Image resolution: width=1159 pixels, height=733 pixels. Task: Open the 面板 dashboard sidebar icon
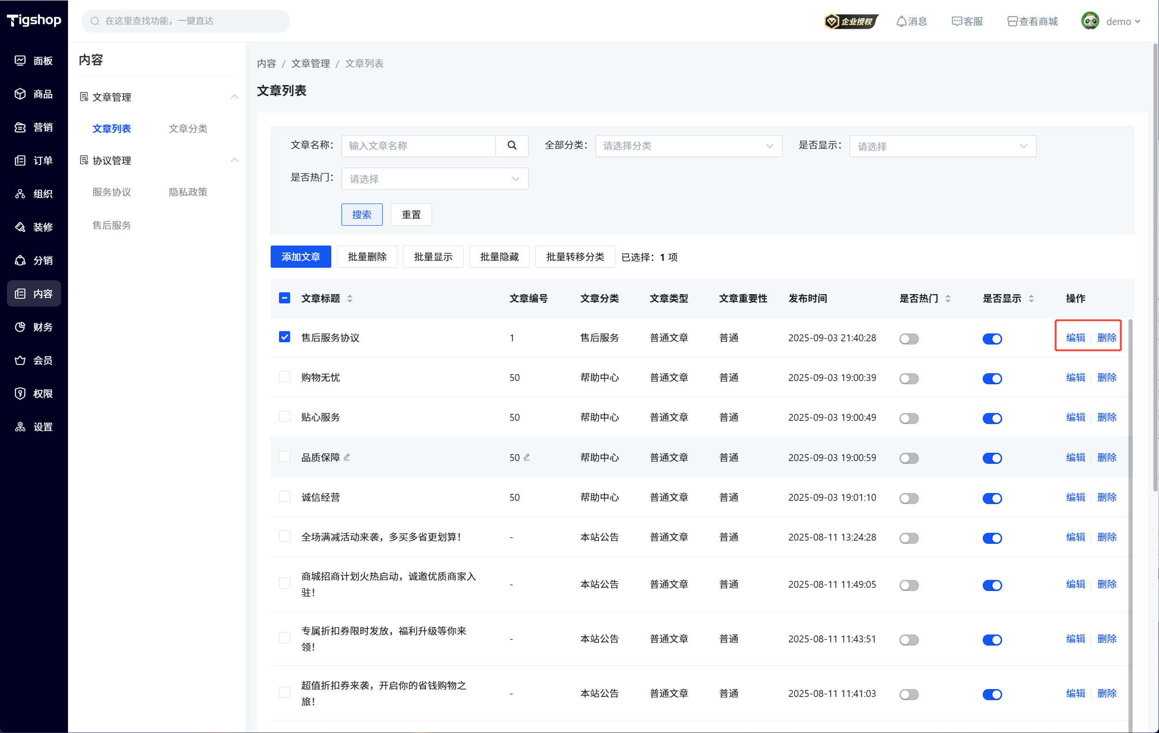[20, 61]
